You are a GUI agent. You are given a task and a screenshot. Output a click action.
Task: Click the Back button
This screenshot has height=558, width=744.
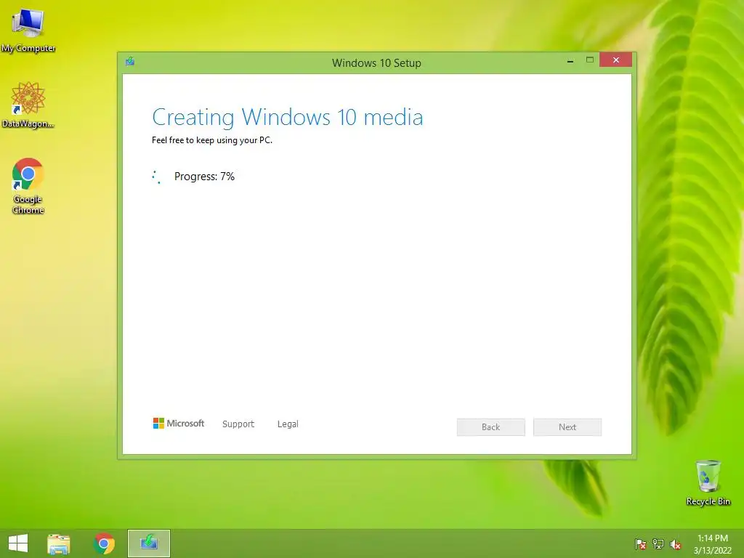[x=491, y=427]
